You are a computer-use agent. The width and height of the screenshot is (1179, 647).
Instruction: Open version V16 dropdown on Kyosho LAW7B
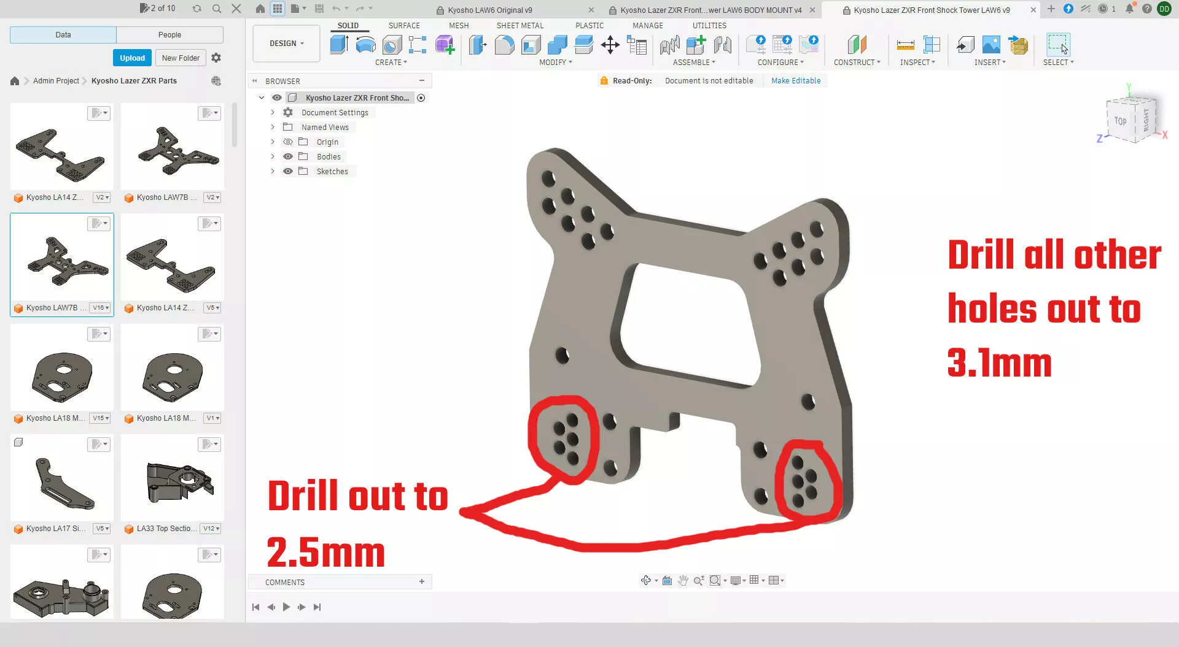[101, 308]
